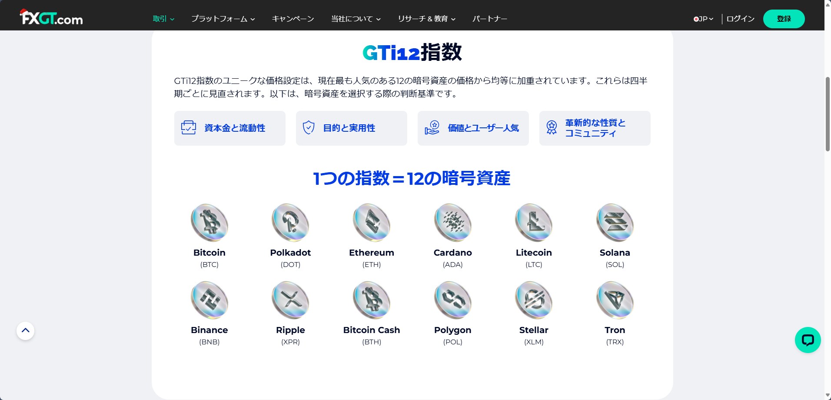Open the JP language selector
Viewport: 831px width, 400px height.
click(x=703, y=19)
